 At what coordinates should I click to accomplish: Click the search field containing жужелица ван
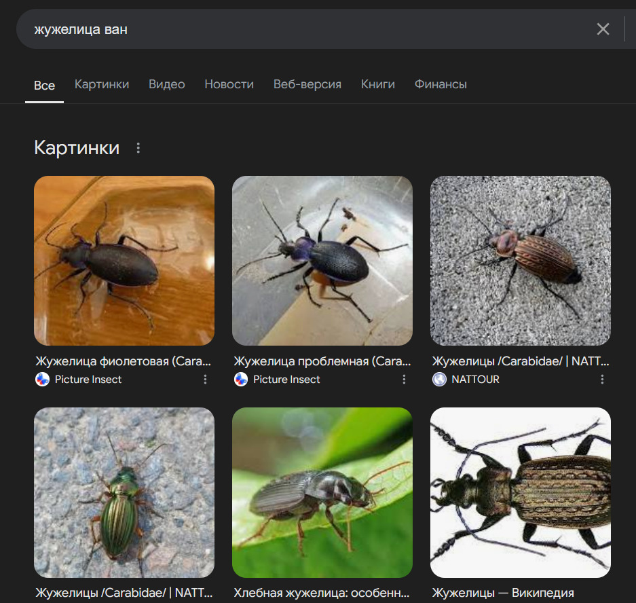[x=305, y=29]
